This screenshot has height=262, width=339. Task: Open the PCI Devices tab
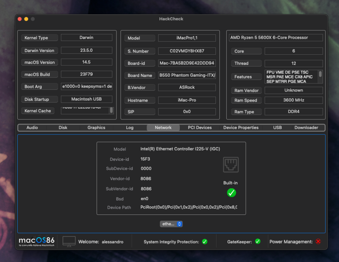pos(200,128)
